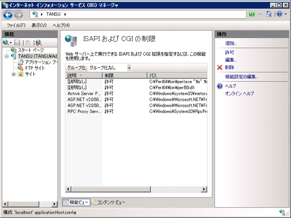Sort by the パス column header
Viewport: 291px width, 218px height.
177,75
